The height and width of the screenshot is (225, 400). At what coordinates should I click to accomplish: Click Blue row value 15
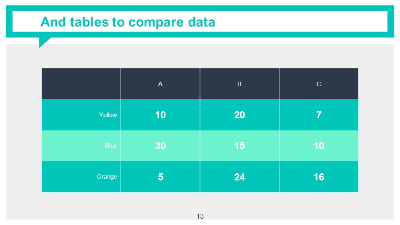[240, 146]
